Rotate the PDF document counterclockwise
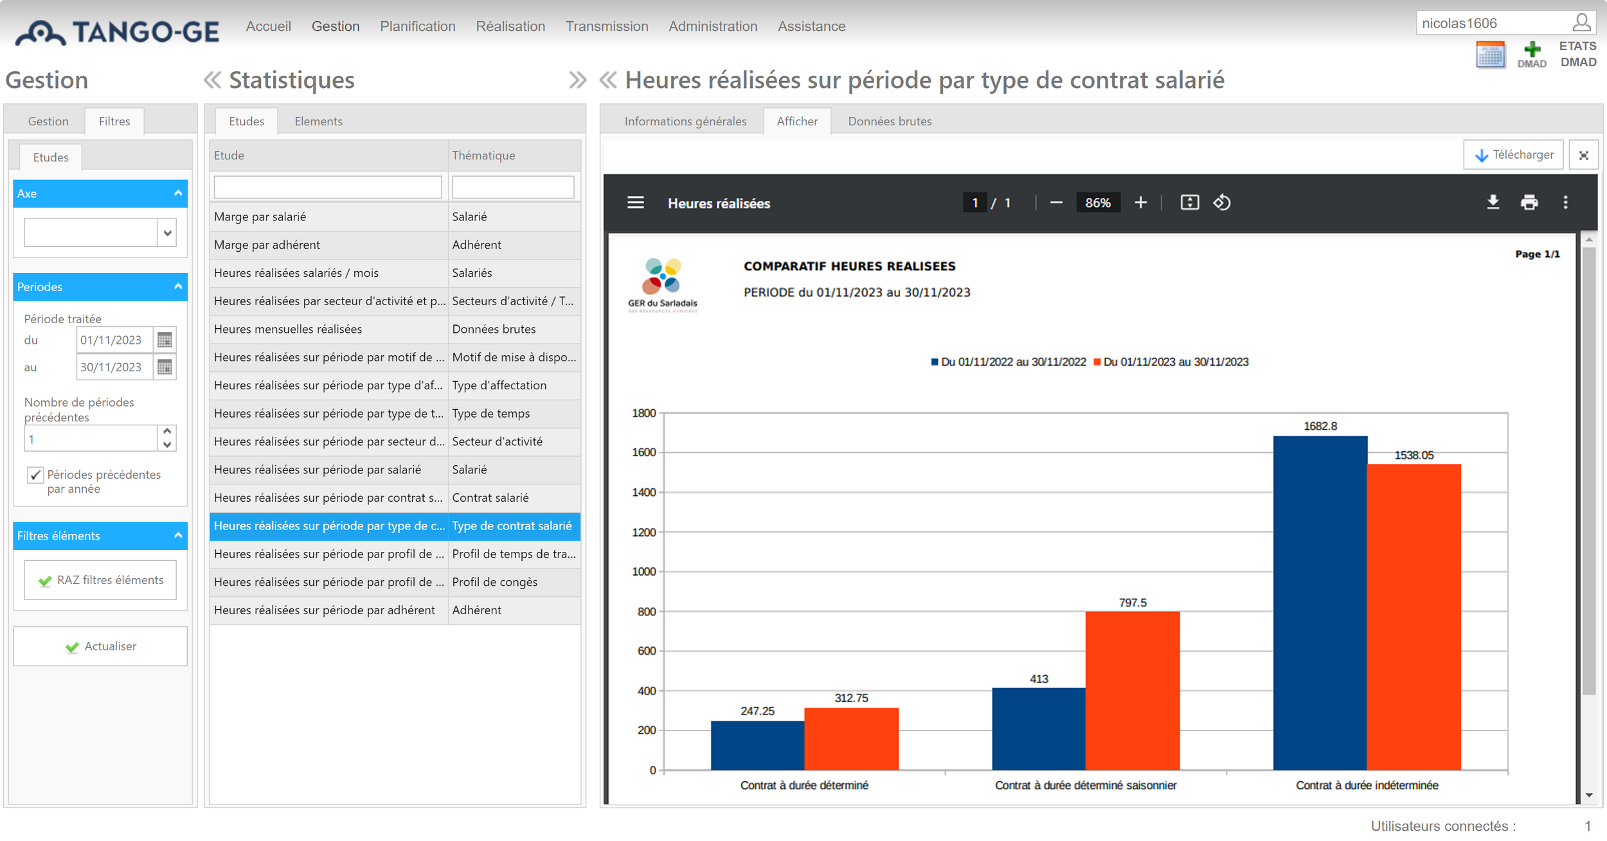This screenshot has width=1607, height=841. click(1221, 203)
